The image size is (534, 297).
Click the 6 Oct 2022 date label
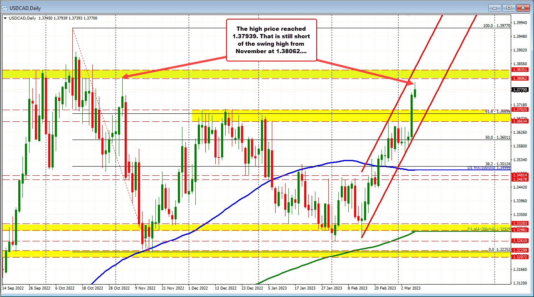[x=66, y=287]
